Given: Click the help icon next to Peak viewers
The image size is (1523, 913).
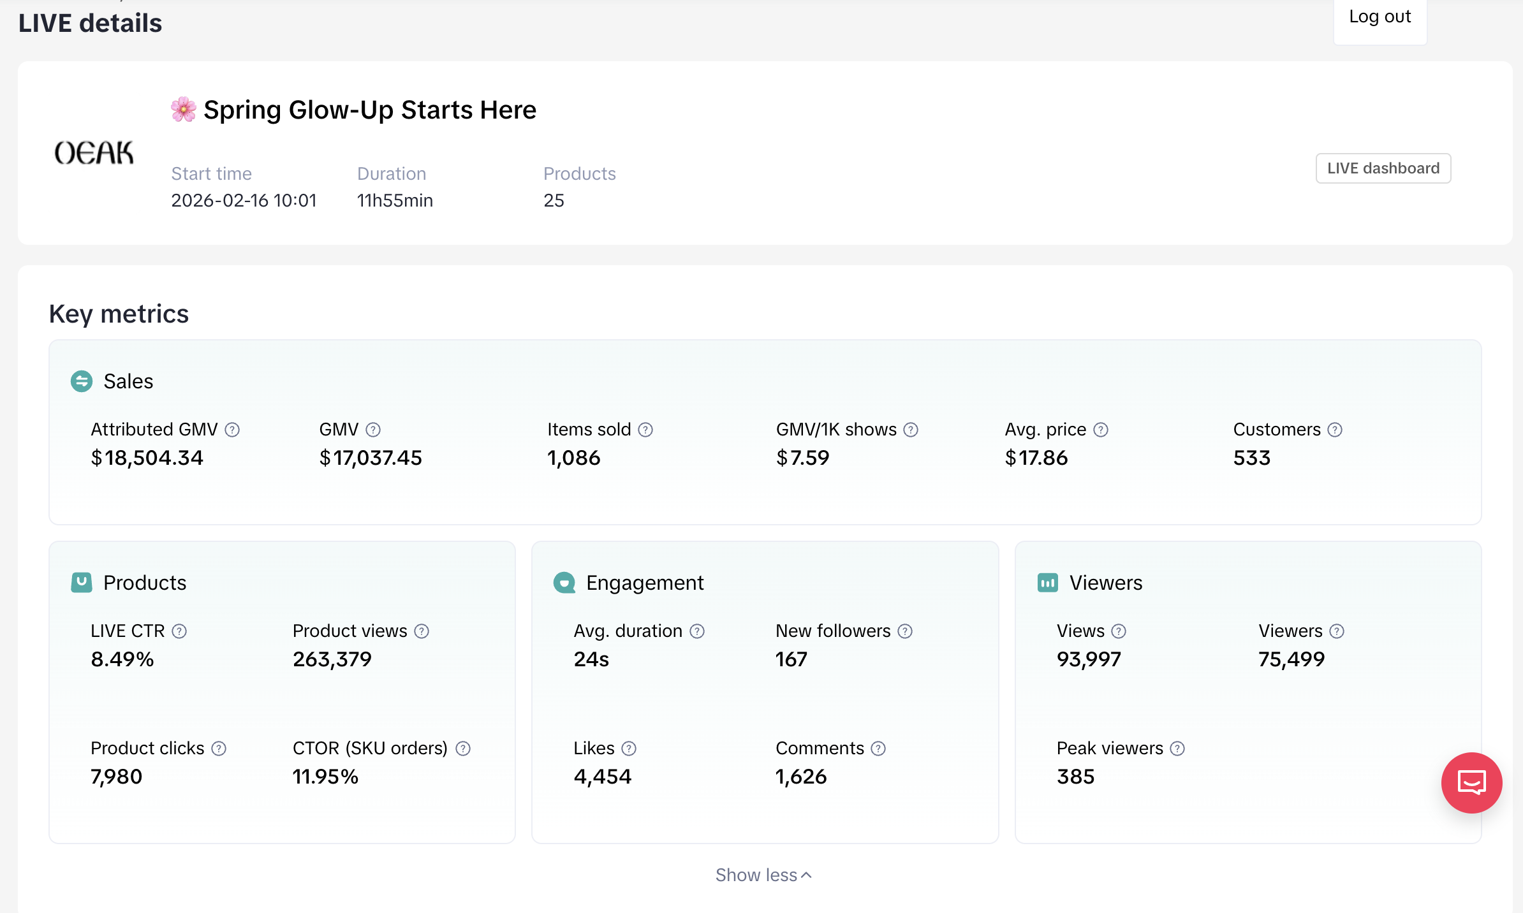Looking at the screenshot, I should point(1177,749).
